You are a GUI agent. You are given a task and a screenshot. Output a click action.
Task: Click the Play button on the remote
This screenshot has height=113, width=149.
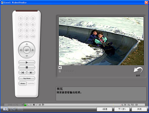pyautogui.click(x=27, y=63)
